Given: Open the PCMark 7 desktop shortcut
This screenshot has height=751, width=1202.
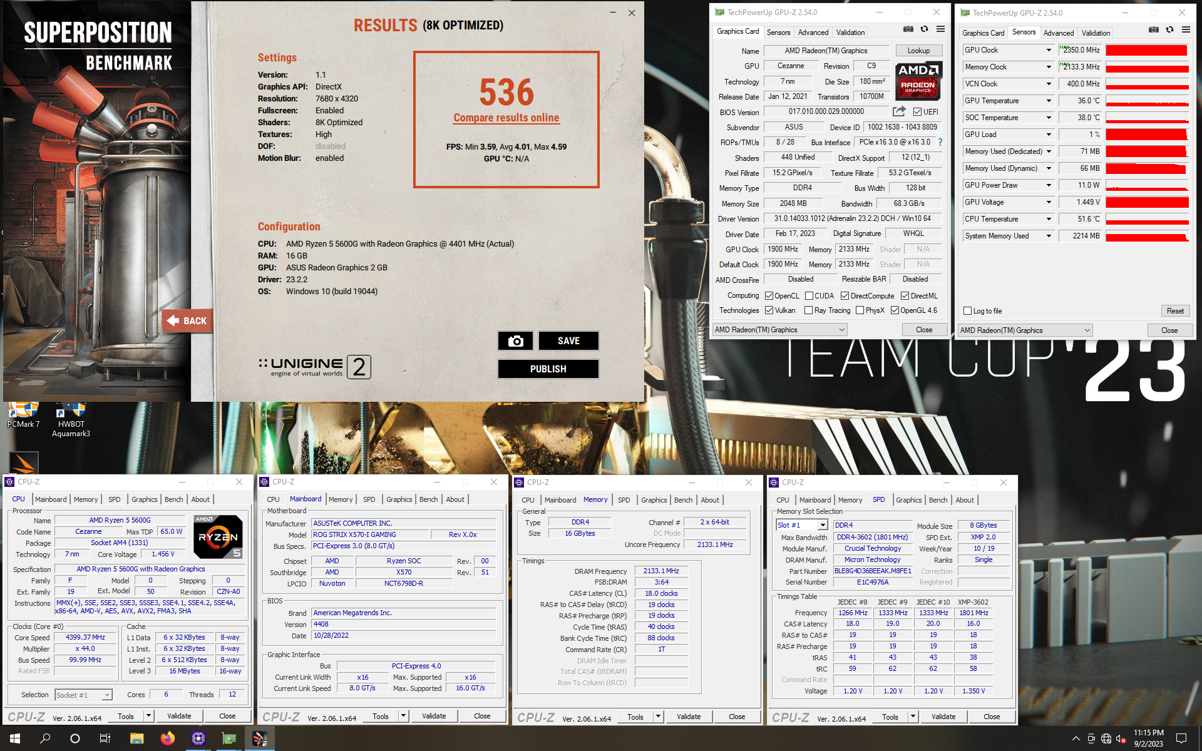Looking at the screenshot, I should pyautogui.click(x=23, y=415).
